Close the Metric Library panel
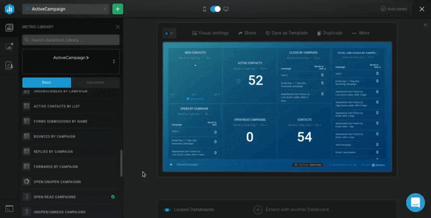This screenshot has height=218, width=431. pos(118,27)
